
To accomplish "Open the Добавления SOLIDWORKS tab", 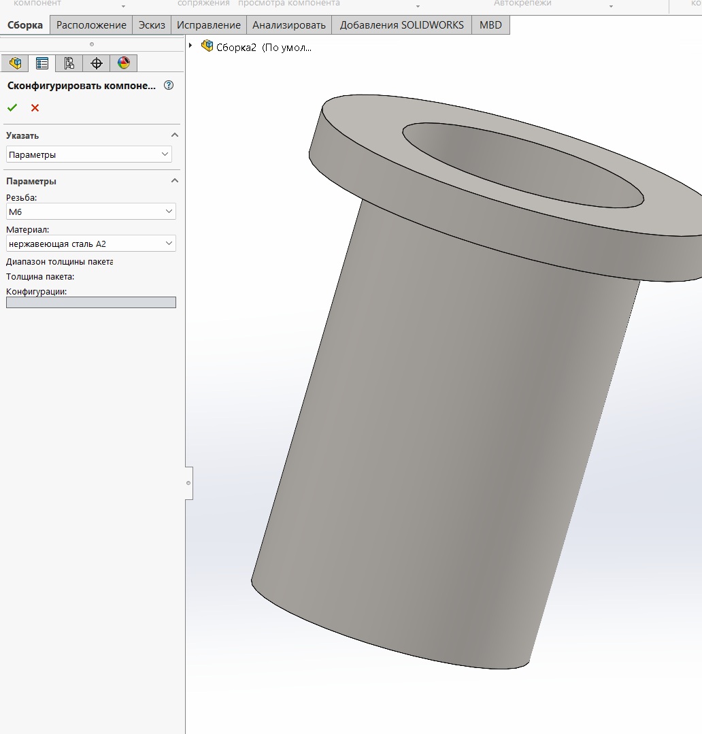I will click(401, 24).
